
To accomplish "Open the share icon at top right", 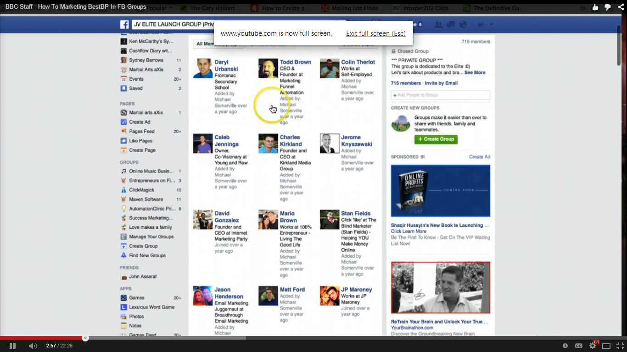I will (x=621, y=7).
